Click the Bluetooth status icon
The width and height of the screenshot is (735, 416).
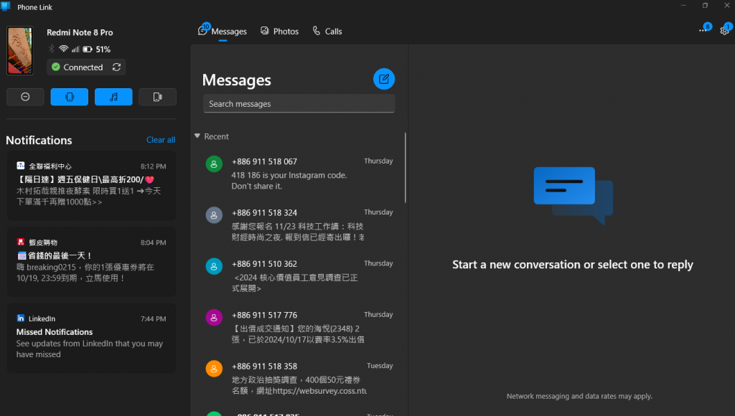coord(51,49)
